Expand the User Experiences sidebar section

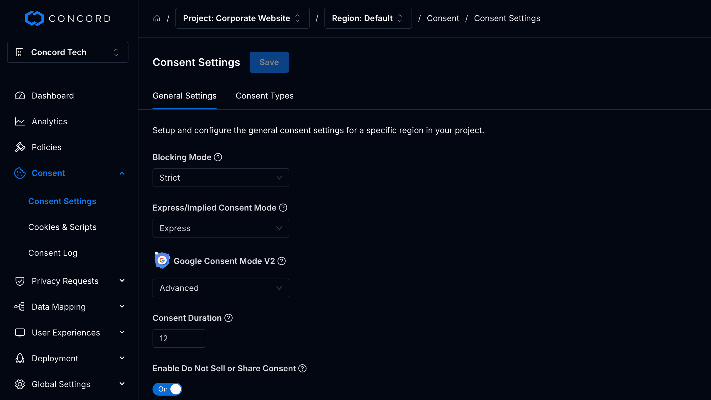[x=122, y=332]
